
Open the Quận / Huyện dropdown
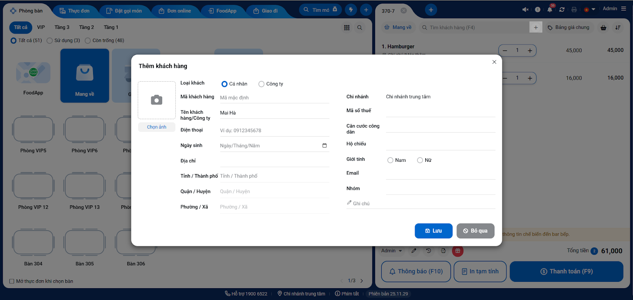click(x=275, y=191)
